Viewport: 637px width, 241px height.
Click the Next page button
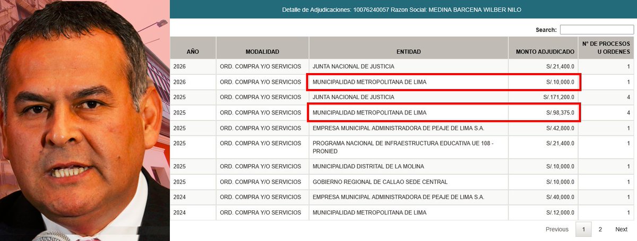(622, 229)
